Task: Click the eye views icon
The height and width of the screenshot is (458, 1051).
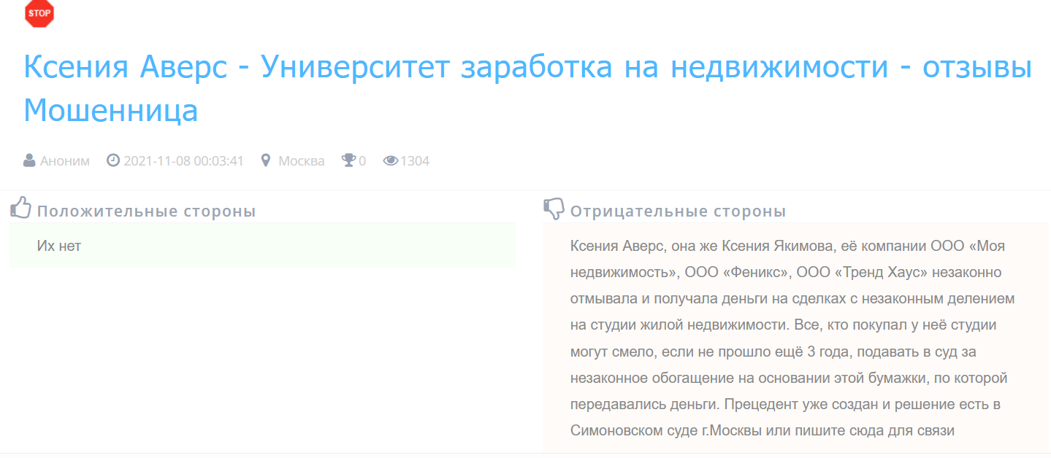Action: 391,160
